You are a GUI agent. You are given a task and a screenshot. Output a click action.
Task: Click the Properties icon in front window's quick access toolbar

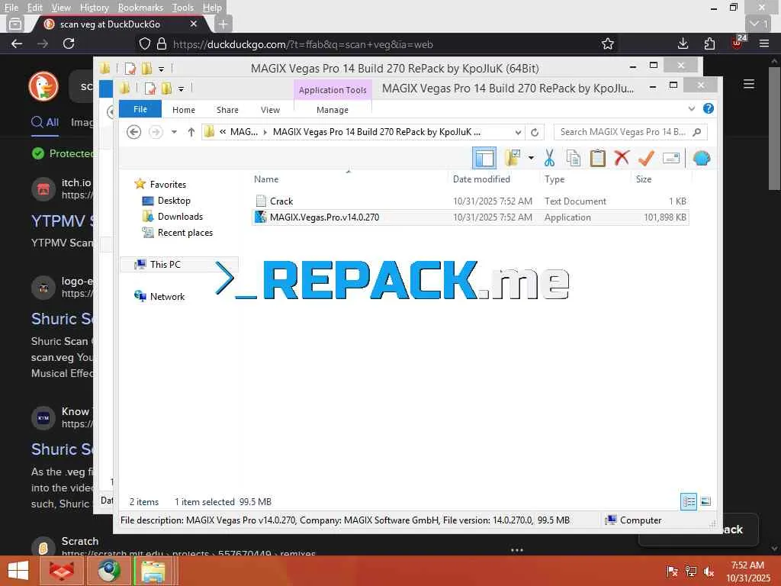tap(150, 89)
